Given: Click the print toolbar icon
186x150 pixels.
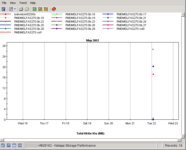Looking at the screenshot, I should (x=21, y=9).
